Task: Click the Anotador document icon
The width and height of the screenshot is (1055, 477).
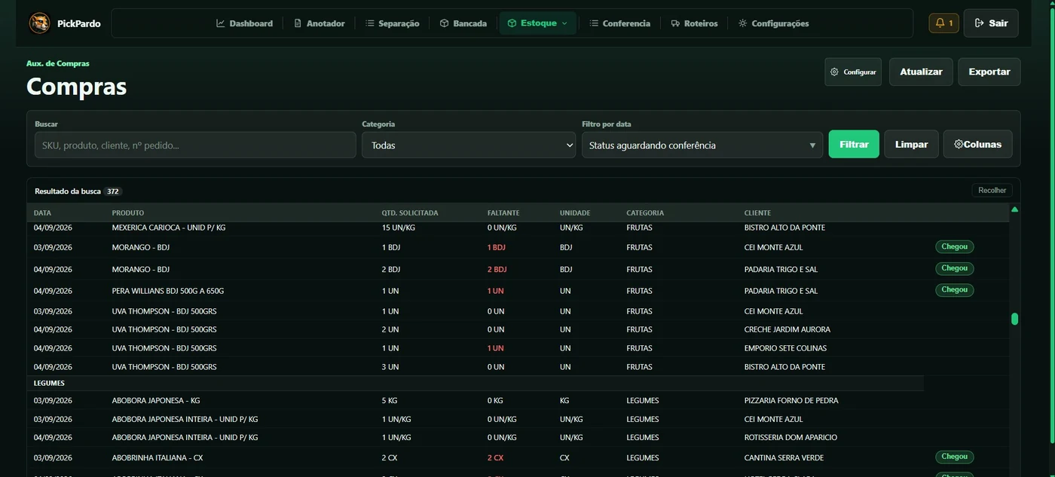Action: [298, 23]
